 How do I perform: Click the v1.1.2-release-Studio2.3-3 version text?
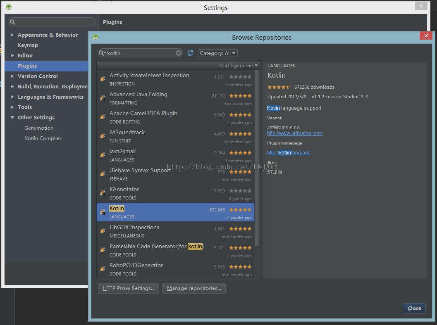pyautogui.click(x=340, y=97)
